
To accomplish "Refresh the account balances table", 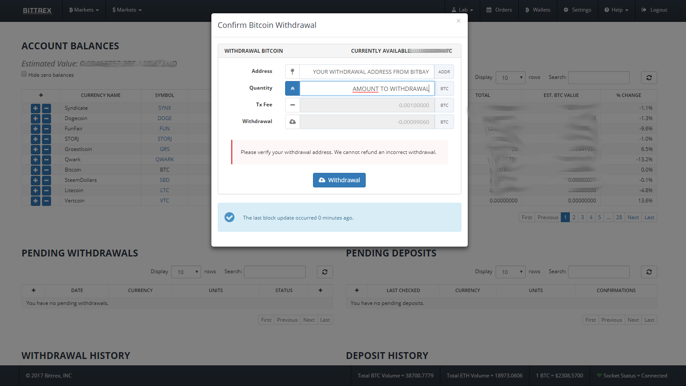I will pyautogui.click(x=649, y=78).
